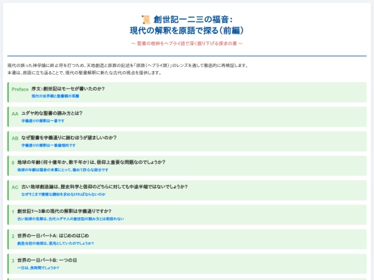Open chapter 世界の一日パートB: 一つの日
374x280 pixels.
(x=47, y=260)
